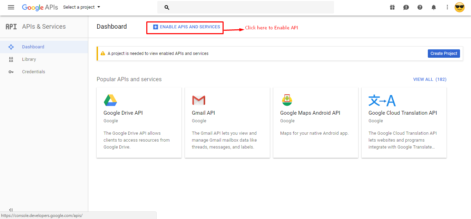Focus the top search field
471x219 pixels.
coord(246,7)
